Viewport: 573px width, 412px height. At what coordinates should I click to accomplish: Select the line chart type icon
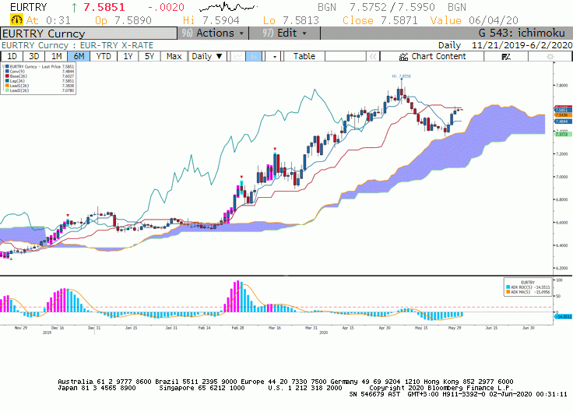pos(238,56)
